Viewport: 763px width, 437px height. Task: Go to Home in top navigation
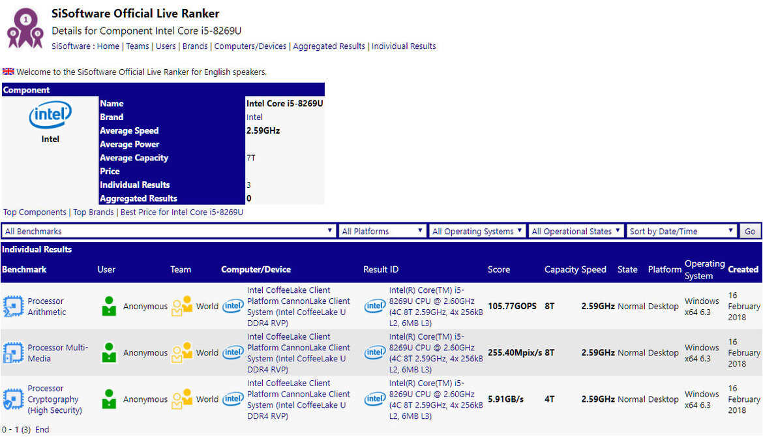pos(108,46)
